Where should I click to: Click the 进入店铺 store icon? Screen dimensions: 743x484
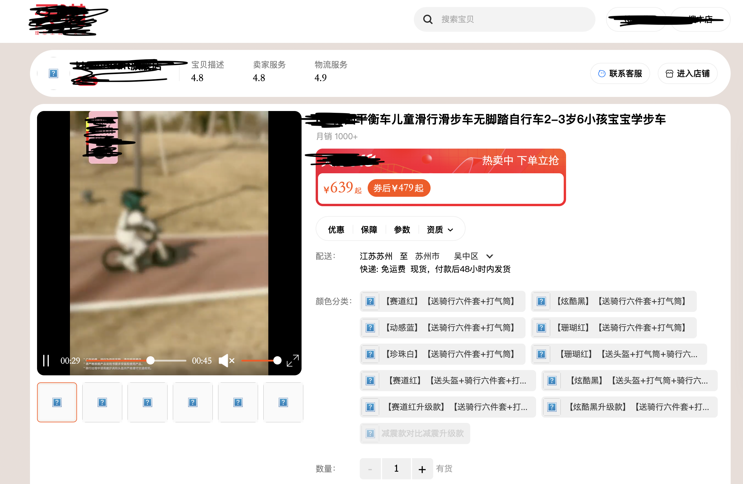click(x=669, y=74)
